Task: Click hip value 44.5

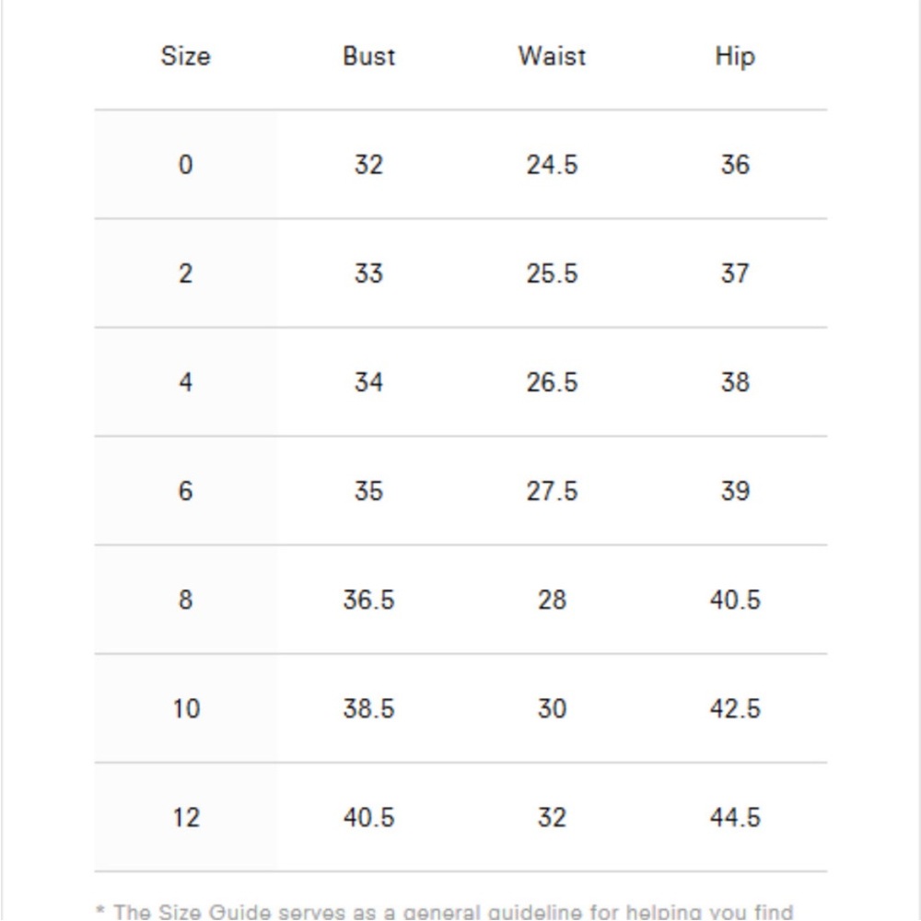Action: click(x=735, y=818)
